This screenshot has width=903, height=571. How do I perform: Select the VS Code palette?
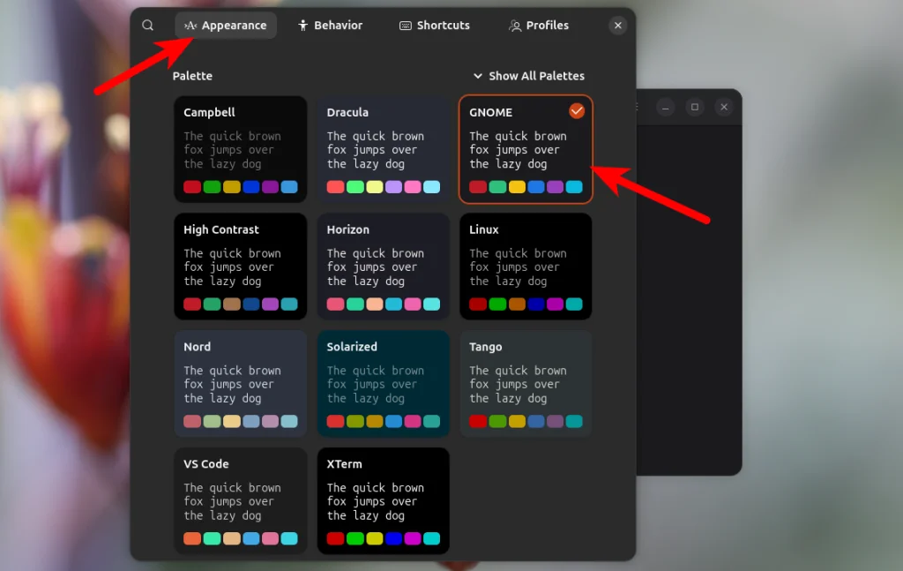click(241, 500)
